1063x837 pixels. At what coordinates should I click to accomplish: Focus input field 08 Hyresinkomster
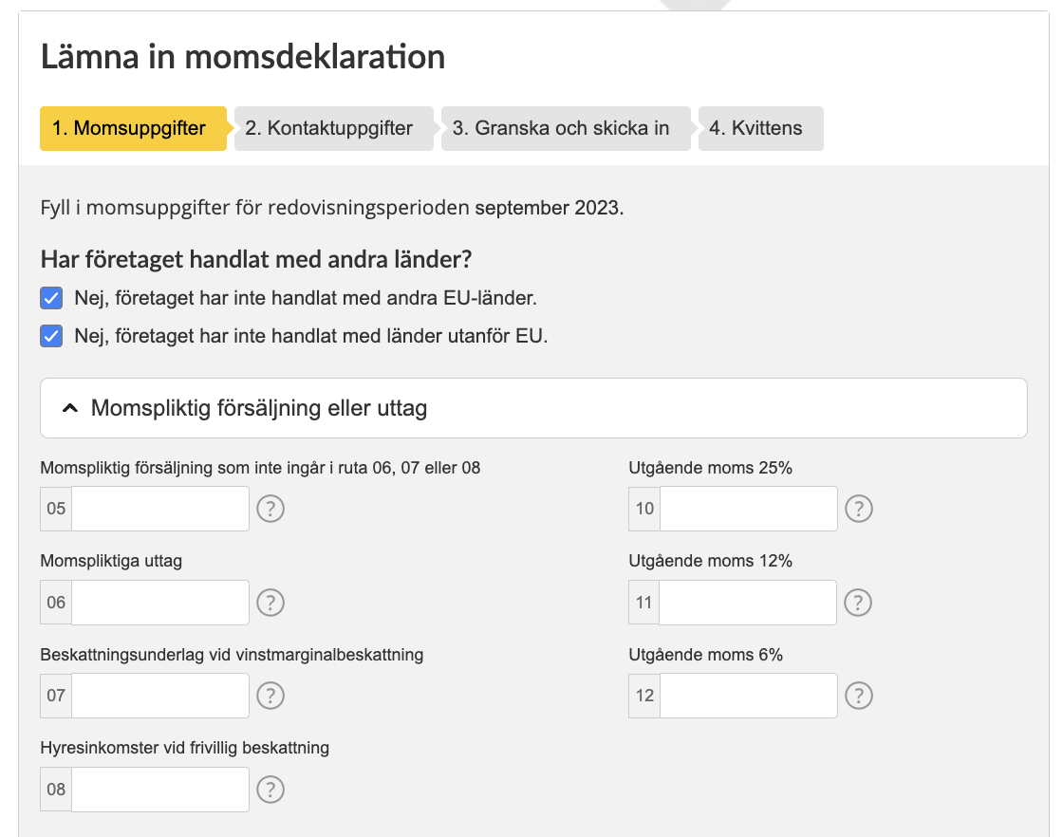click(x=160, y=790)
